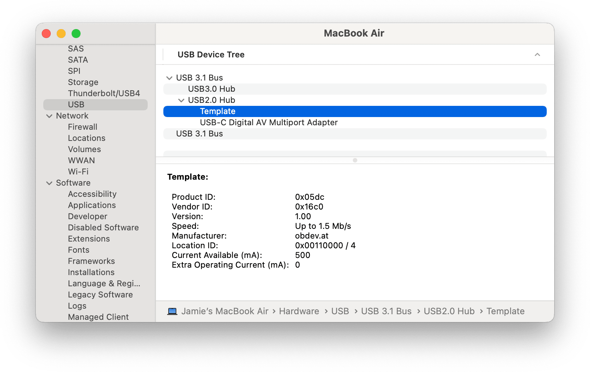Close the System Information window
This screenshot has height=372, width=590.
click(46, 34)
